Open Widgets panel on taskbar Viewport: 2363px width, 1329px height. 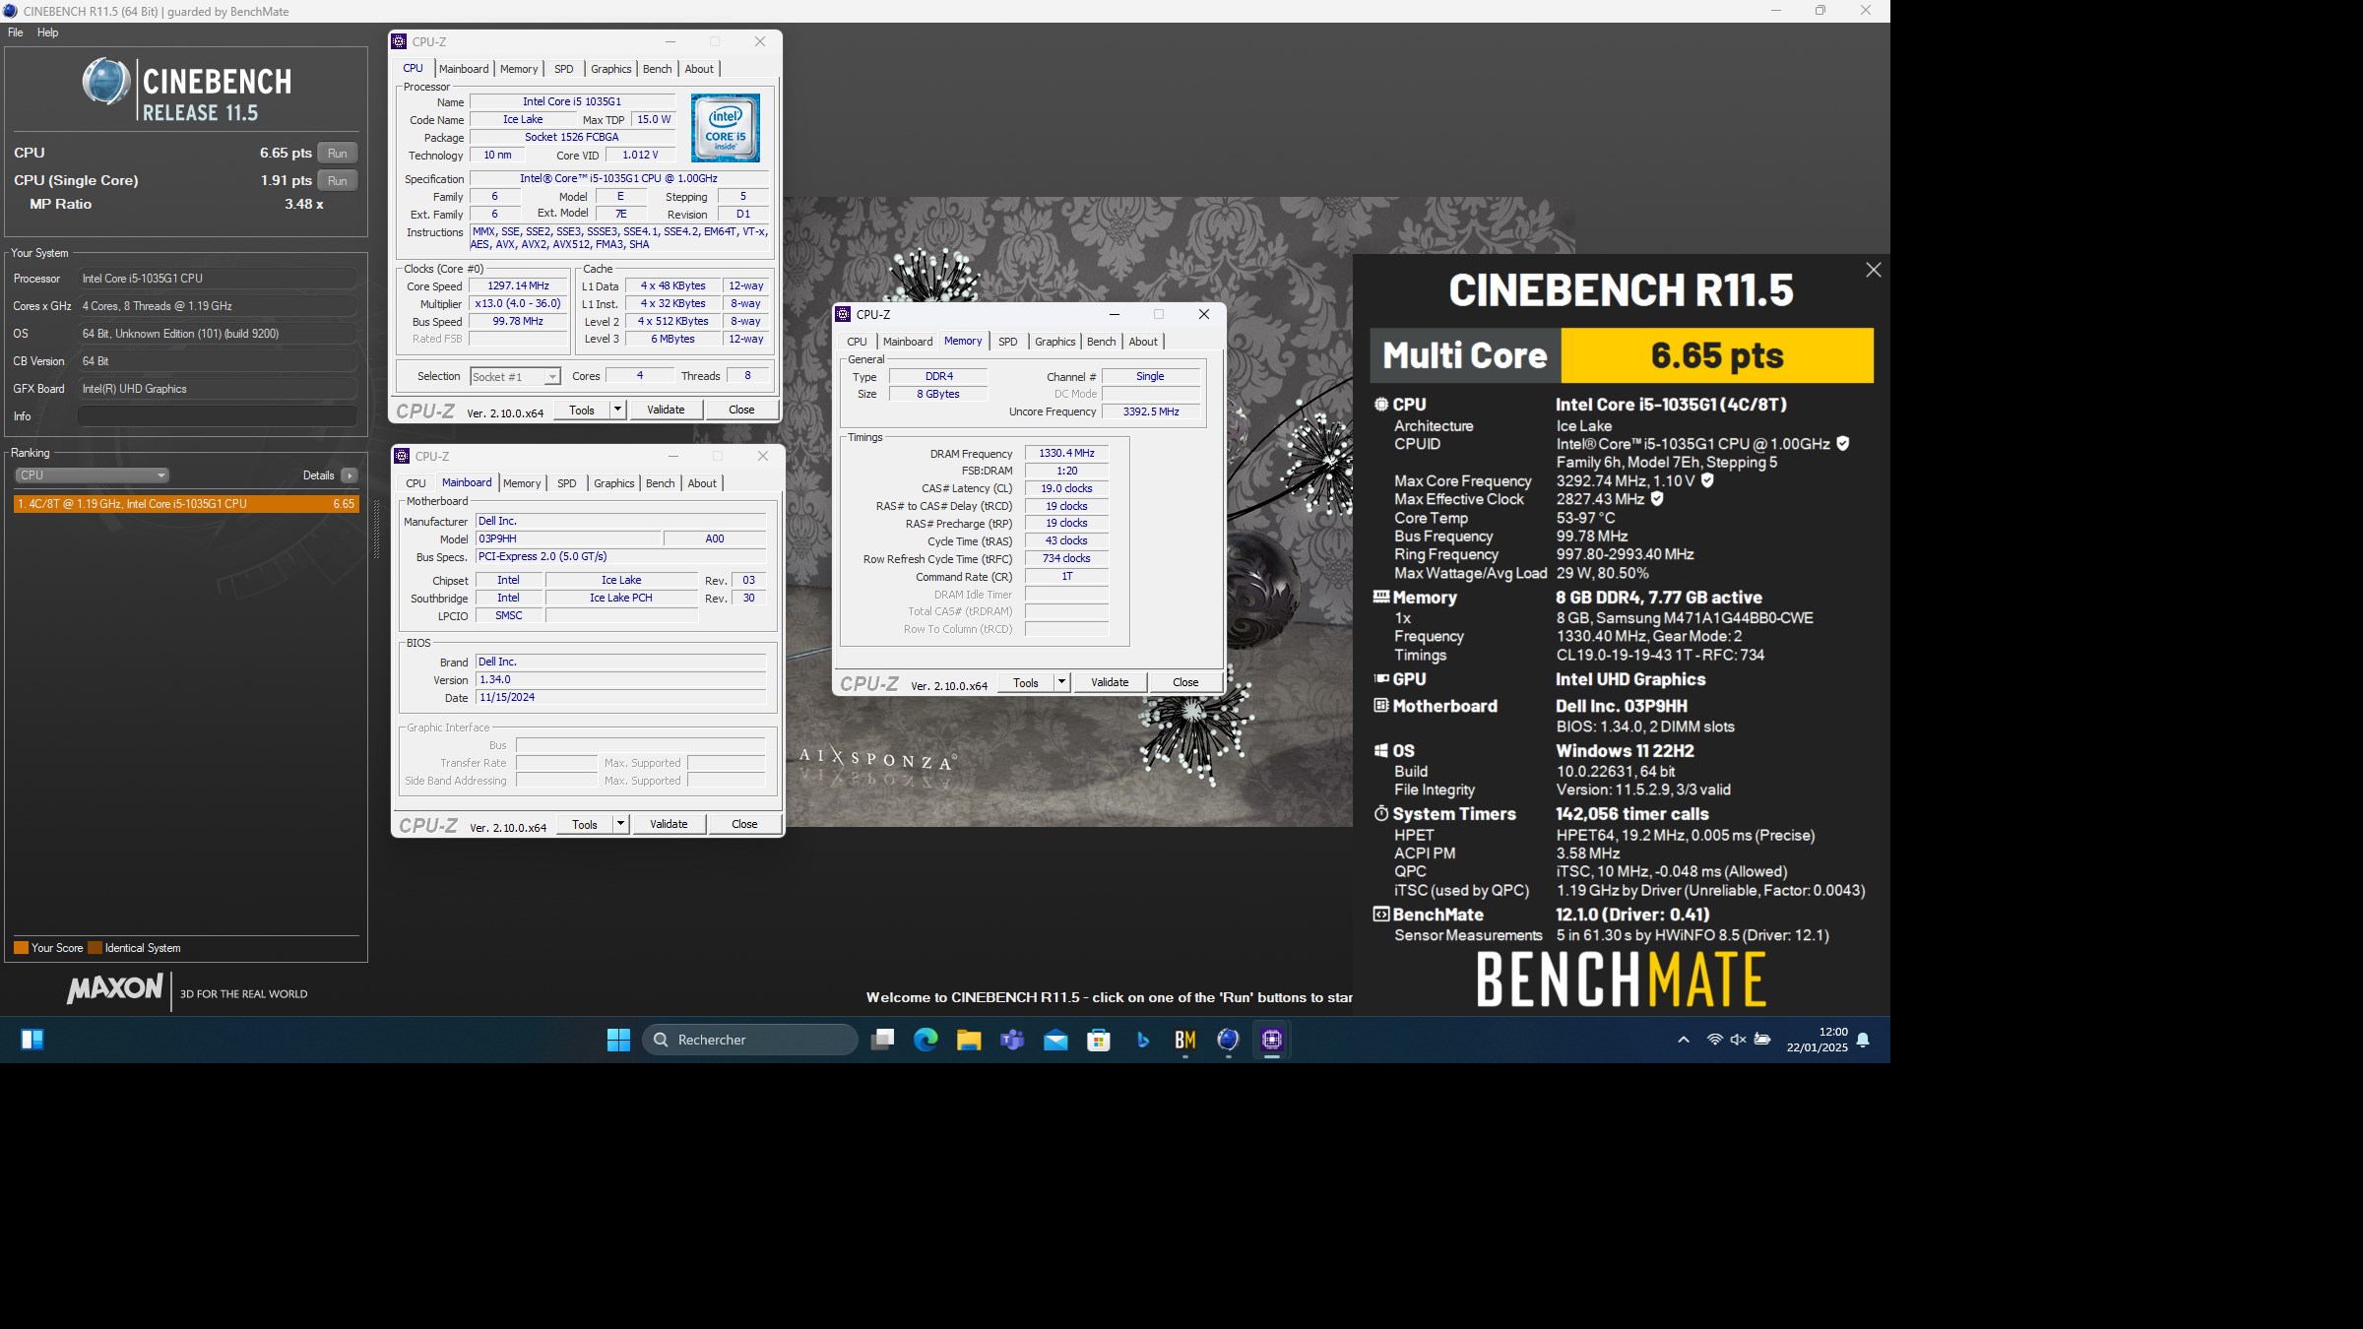pos(32,1040)
